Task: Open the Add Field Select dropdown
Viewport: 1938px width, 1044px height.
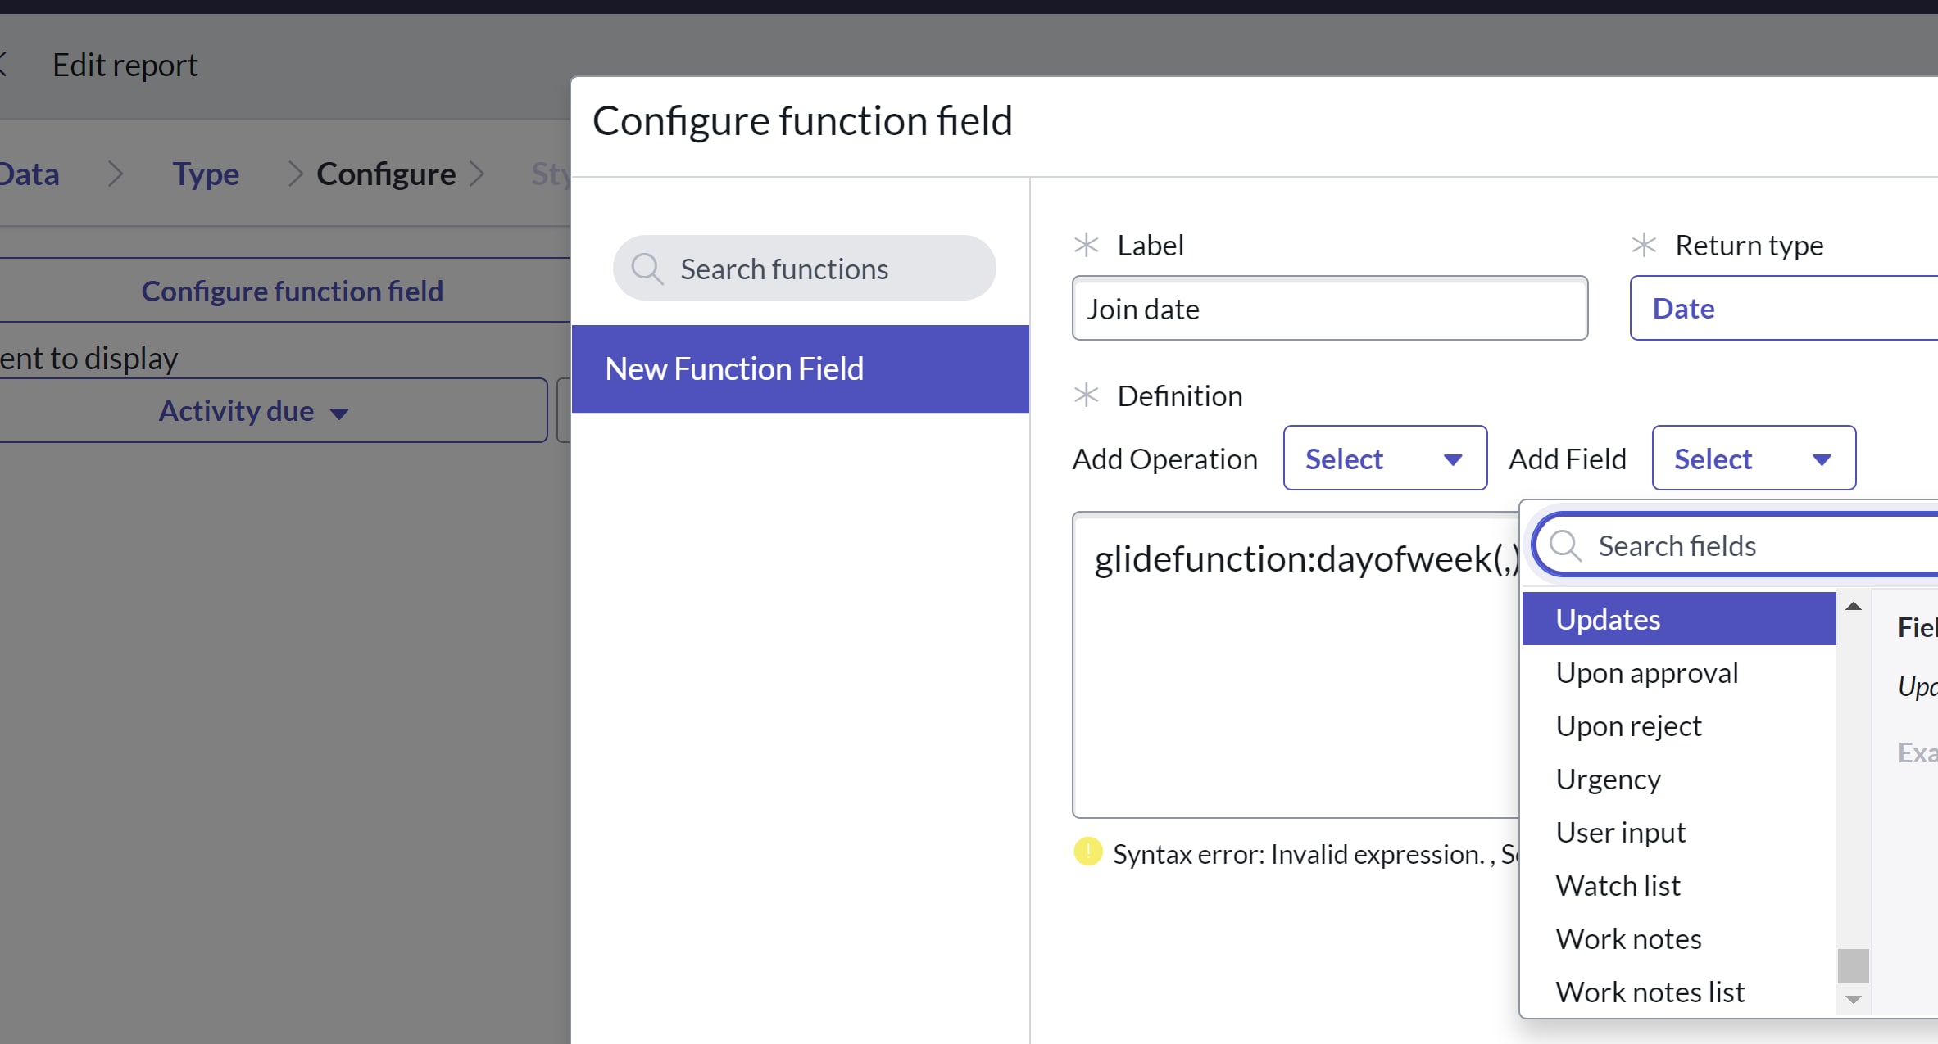Action: pyautogui.click(x=1753, y=459)
